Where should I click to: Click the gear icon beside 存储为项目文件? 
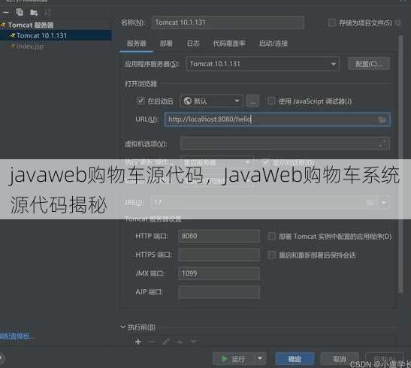pos(398,23)
